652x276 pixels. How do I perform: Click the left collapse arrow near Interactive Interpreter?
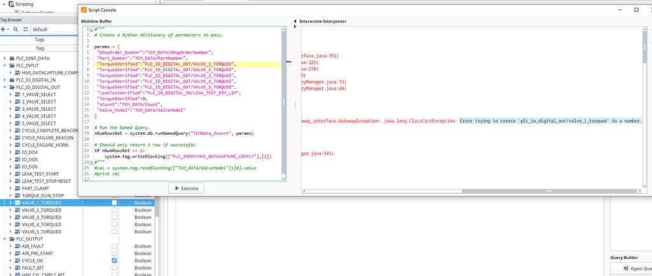295,21
